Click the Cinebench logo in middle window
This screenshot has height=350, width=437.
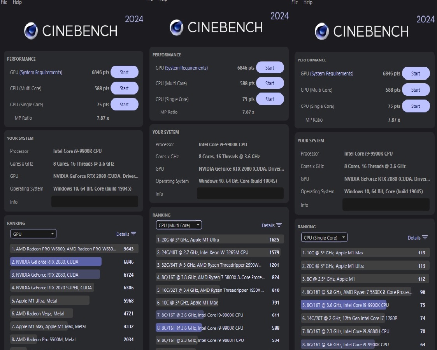coord(216,27)
